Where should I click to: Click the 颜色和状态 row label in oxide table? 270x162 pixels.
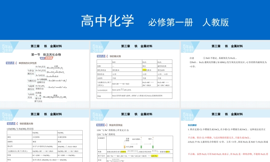(x=102, y=70)
